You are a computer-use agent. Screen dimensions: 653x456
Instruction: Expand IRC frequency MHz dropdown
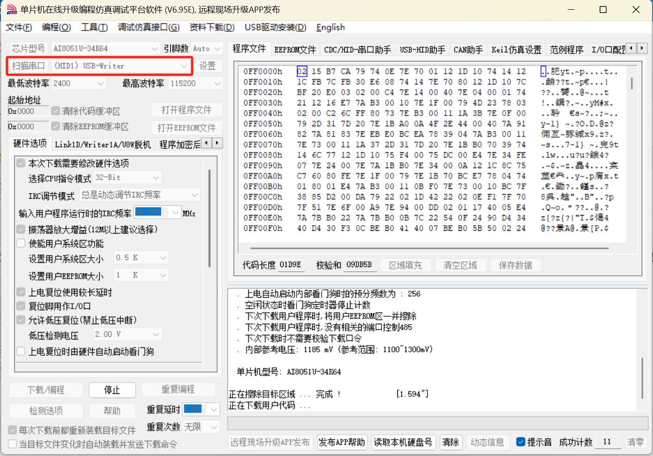[x=175, y=212]
